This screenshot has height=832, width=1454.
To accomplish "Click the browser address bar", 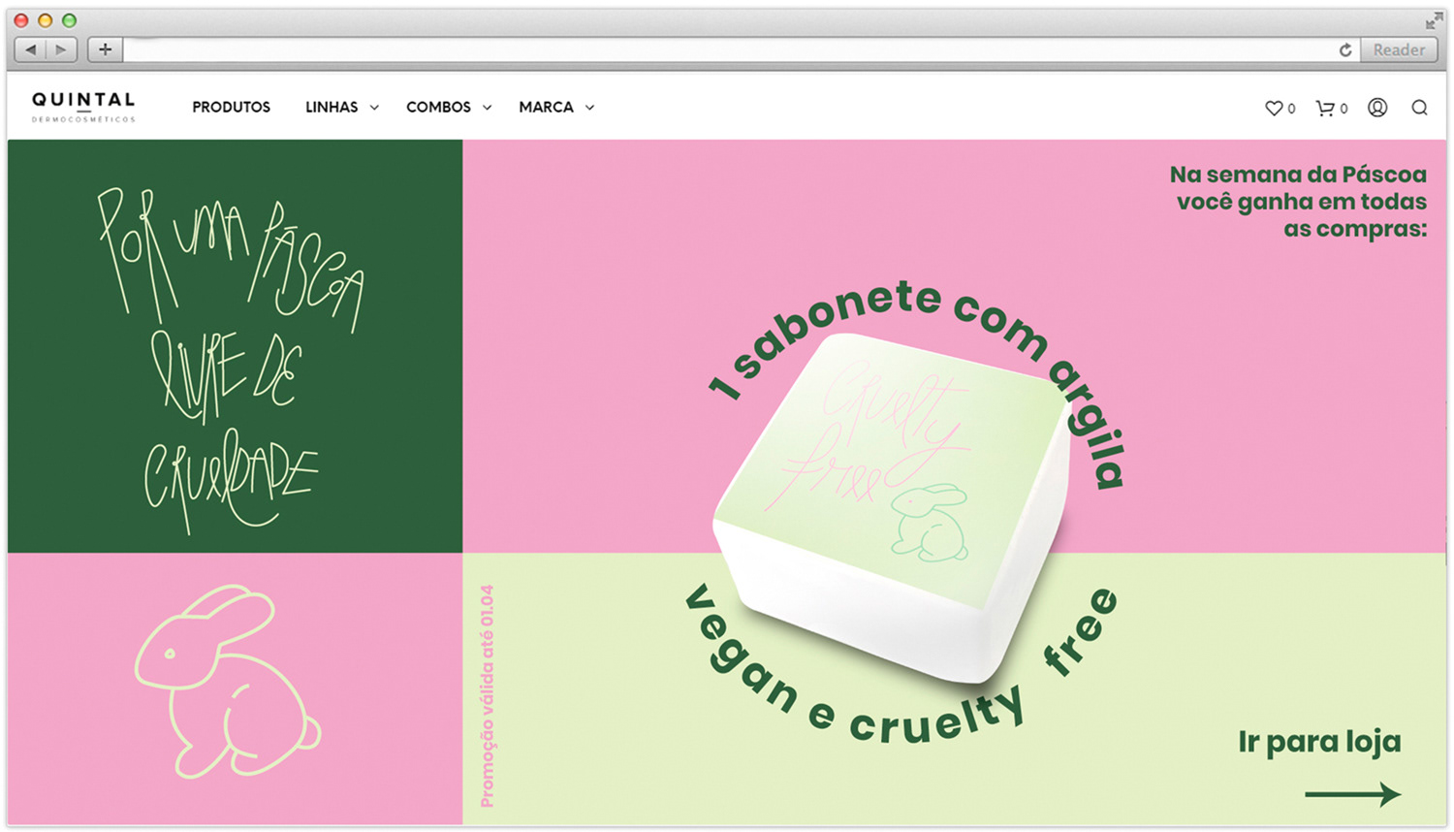I will coord(730,49).
